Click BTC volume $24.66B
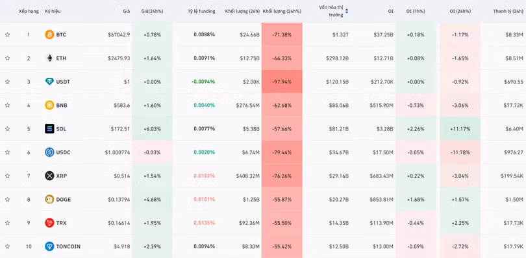The width and height of the screenshot is (526, 258). coord(249,34)
